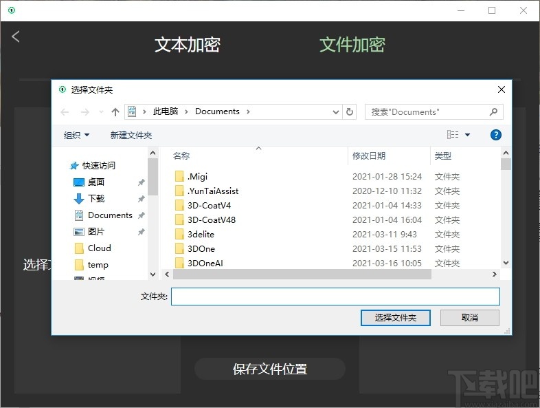This screenshot has height=408, width=540.
Task: Select 下载 in the navigation pane
Action: click(x=89, y=199)
